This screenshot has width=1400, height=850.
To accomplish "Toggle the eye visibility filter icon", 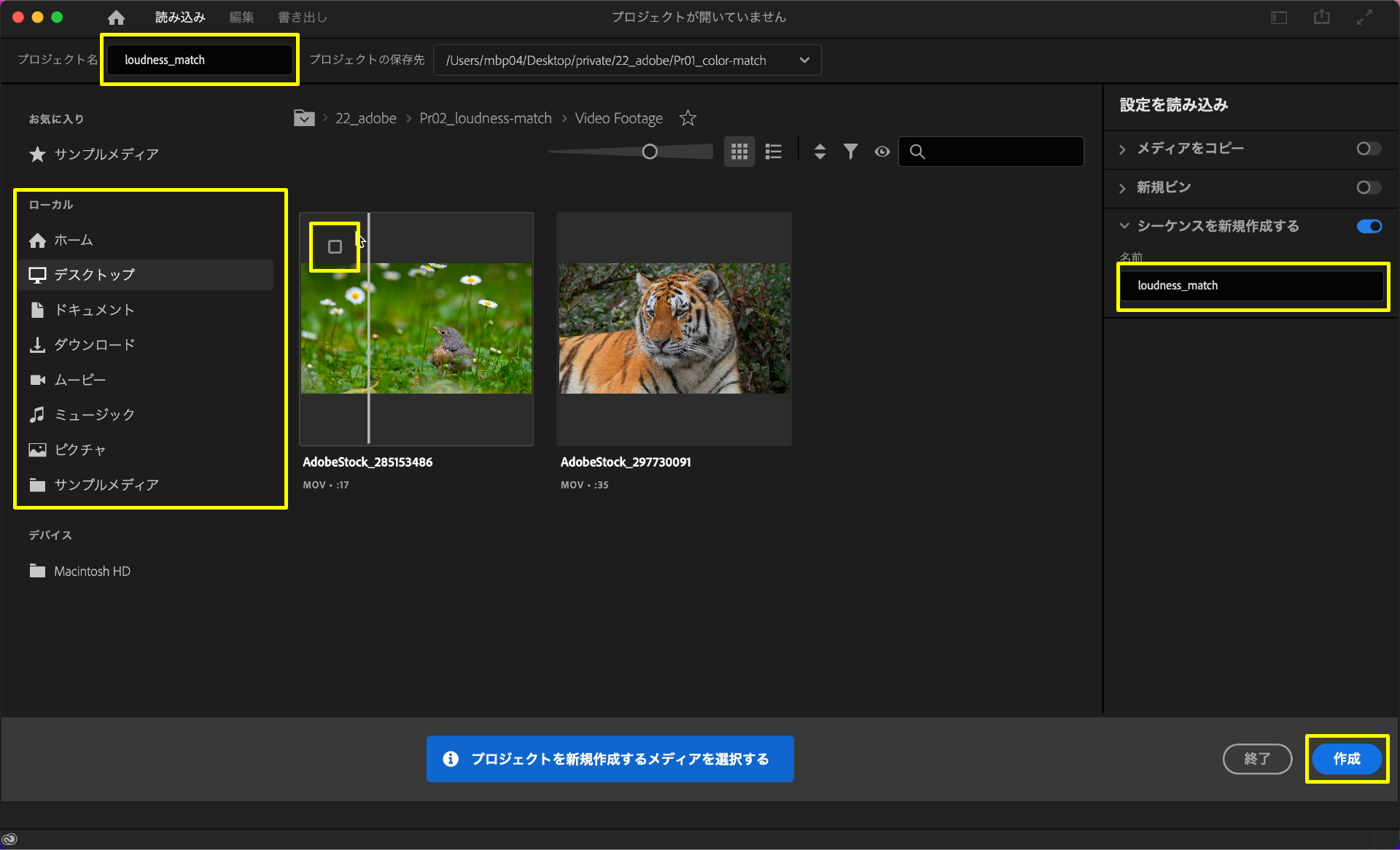I will pyautogui.click(x=882, y=152).
